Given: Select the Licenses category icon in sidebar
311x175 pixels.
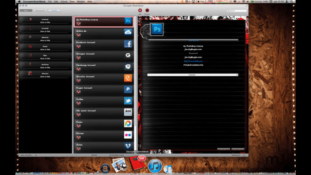Looking at the screenshot, I should 30,19.
